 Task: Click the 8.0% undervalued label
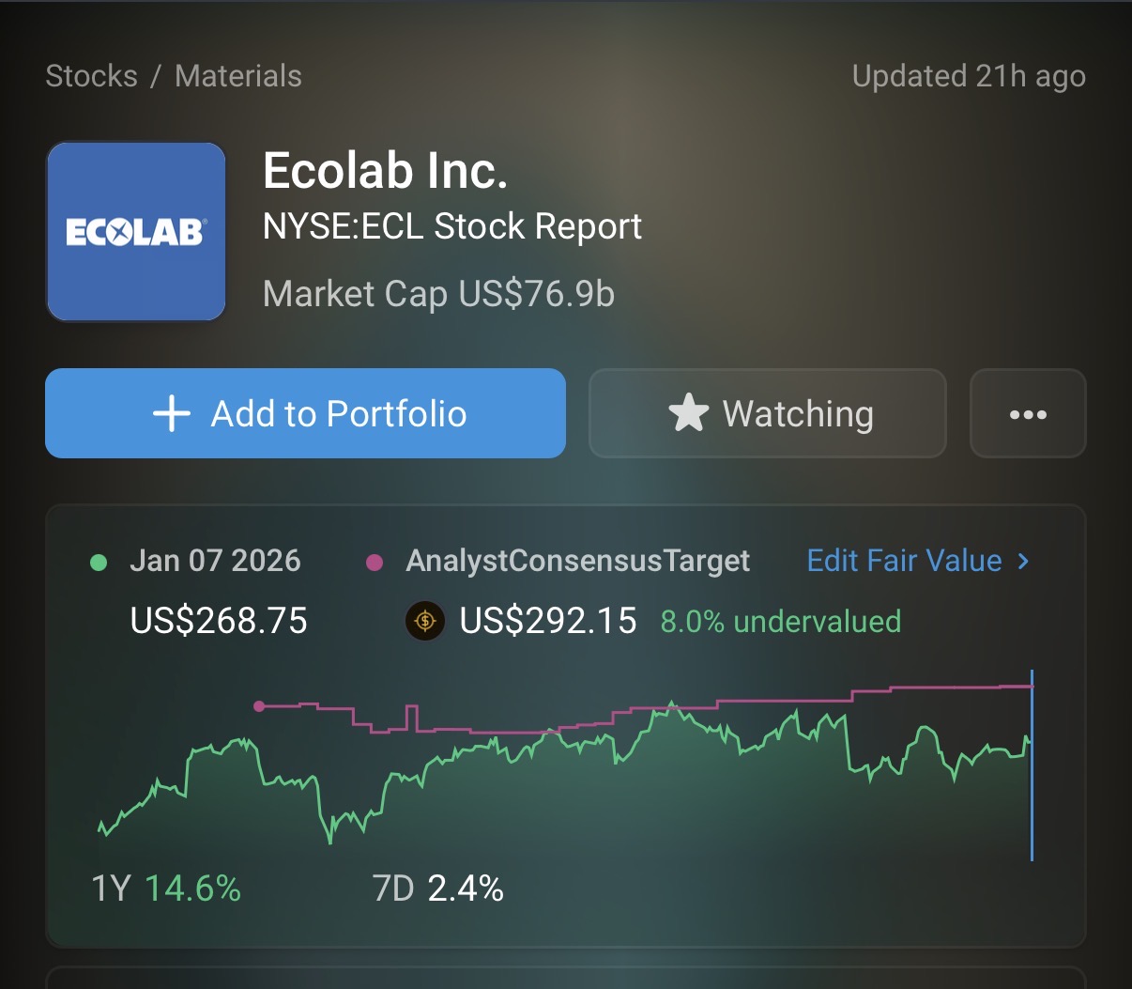pos(780,621)
